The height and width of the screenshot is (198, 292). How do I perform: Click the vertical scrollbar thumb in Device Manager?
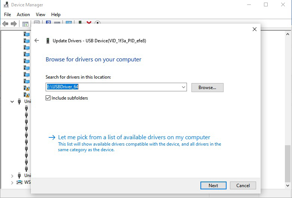(288, 164)
